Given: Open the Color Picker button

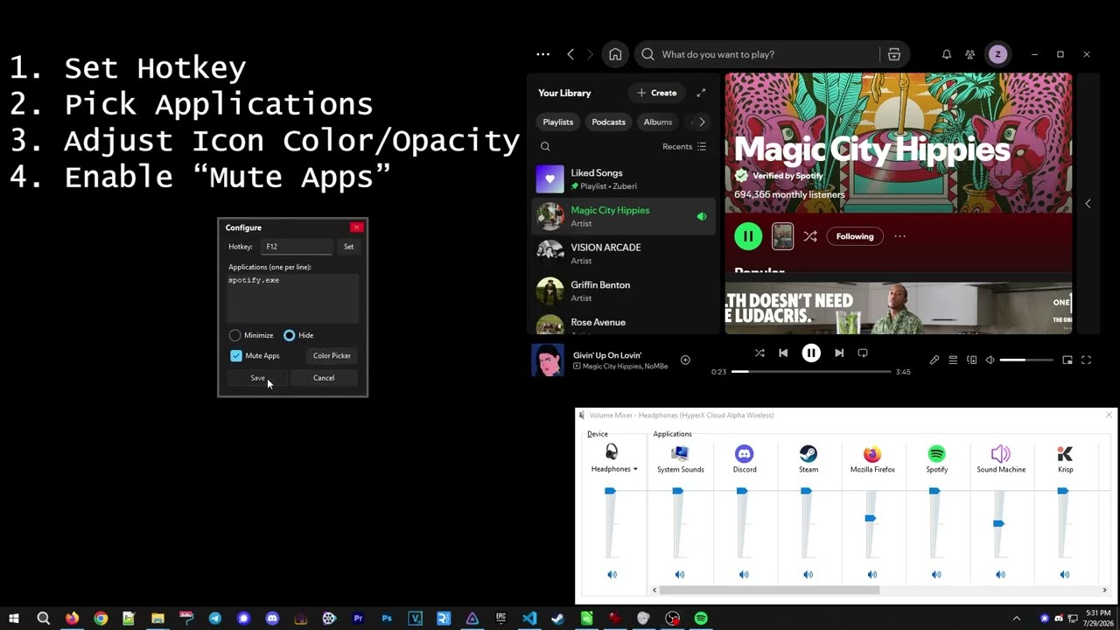Looking at the screenshot, I should pos(332,356).
